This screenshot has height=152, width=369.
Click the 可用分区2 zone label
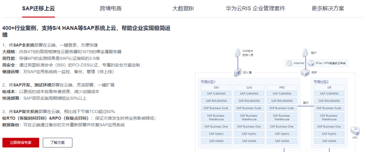tap(321, 82)
